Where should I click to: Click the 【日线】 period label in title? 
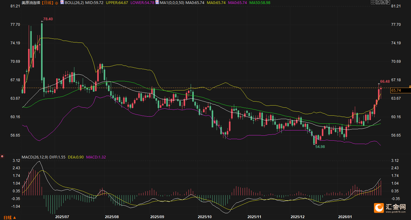47,2
